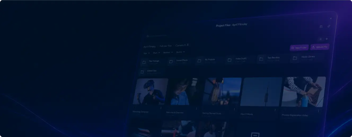
Task: Click the Upload File button
Action: pos(320,47)
